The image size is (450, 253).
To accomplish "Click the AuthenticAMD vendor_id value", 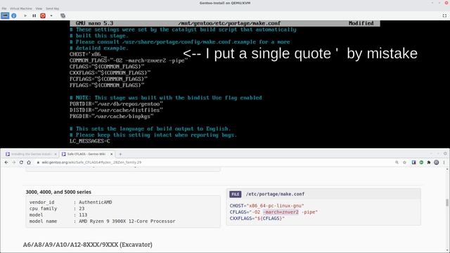I will (x=96, y=202).
